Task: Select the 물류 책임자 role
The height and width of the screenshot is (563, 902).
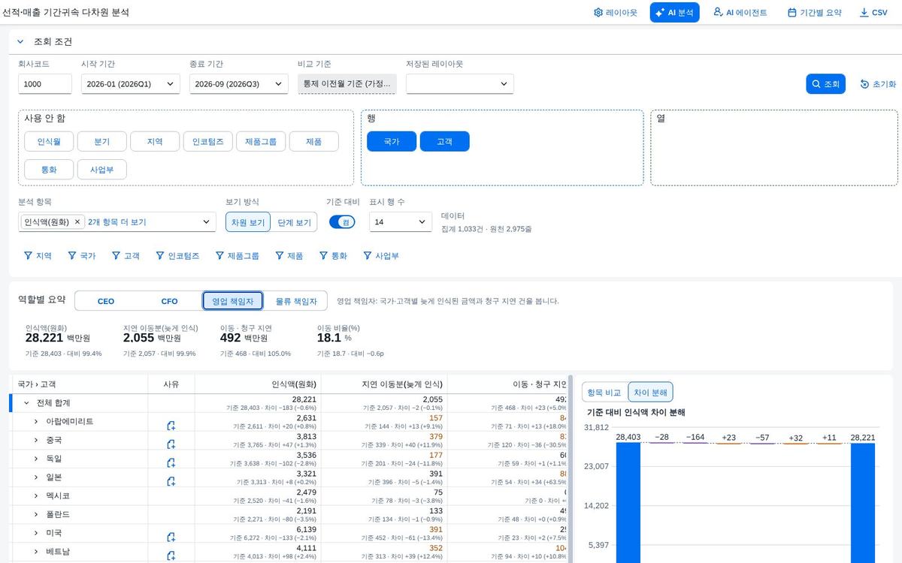Action: (296, 301)
